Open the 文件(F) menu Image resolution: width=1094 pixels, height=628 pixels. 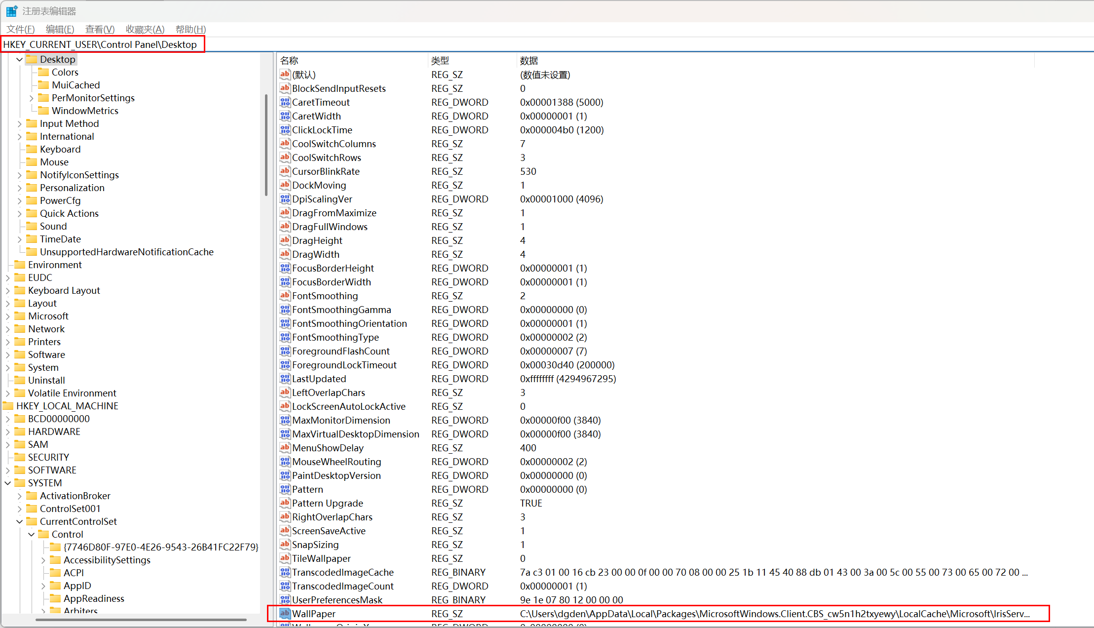click(x=21, y=29)
